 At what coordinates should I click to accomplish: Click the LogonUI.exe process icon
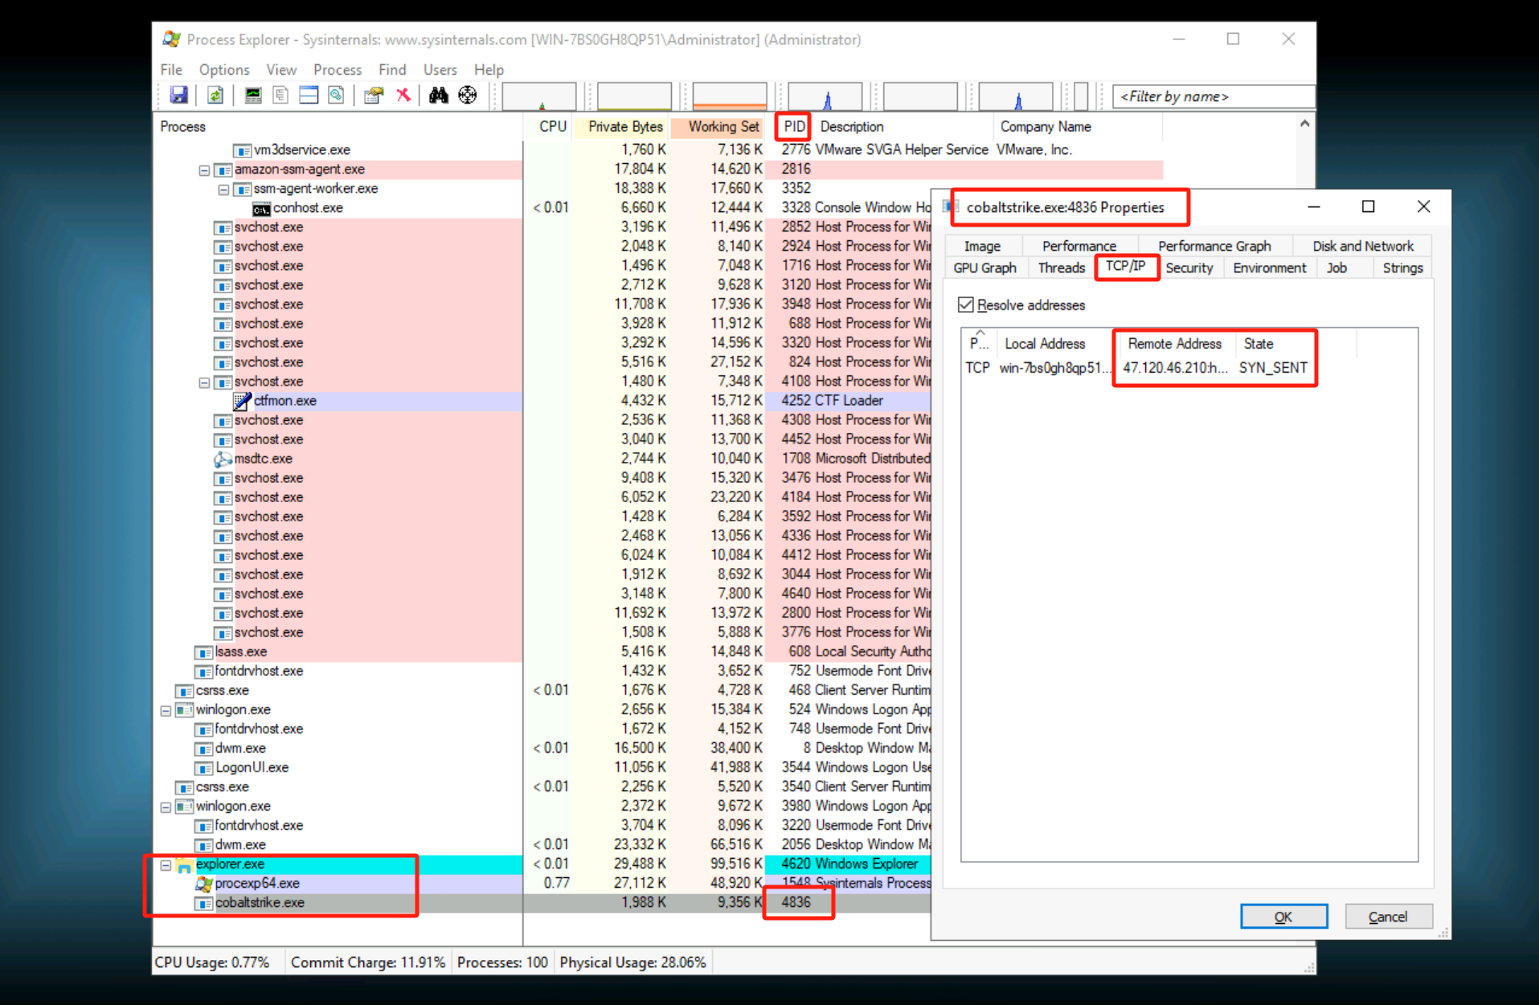[x=204, y=768]
